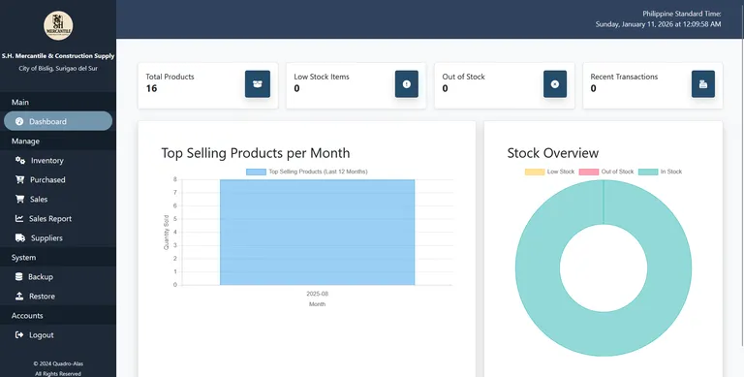Toggle the Low Stock legend item
This screenshot has width=744, height=377.
pyautogui.click(x=549, y=172)
